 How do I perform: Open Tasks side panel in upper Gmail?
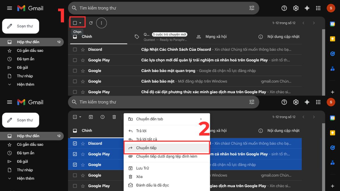pyautogui.click(x=333, y=53)
